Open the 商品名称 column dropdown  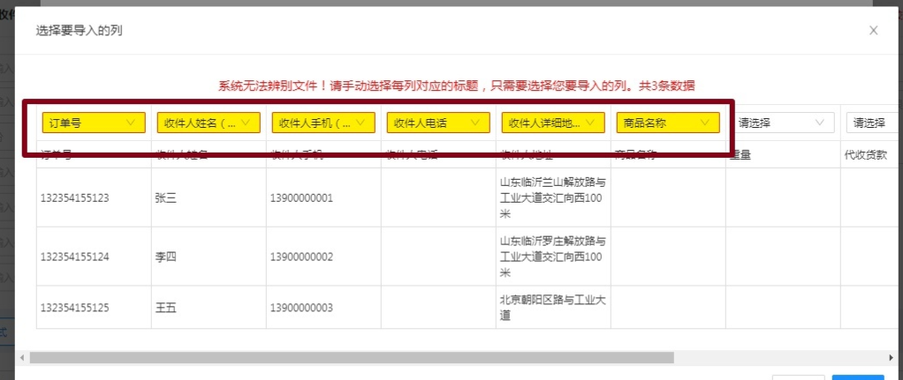tap(668, 123)
